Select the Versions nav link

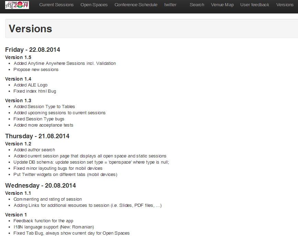coord(285,5)
